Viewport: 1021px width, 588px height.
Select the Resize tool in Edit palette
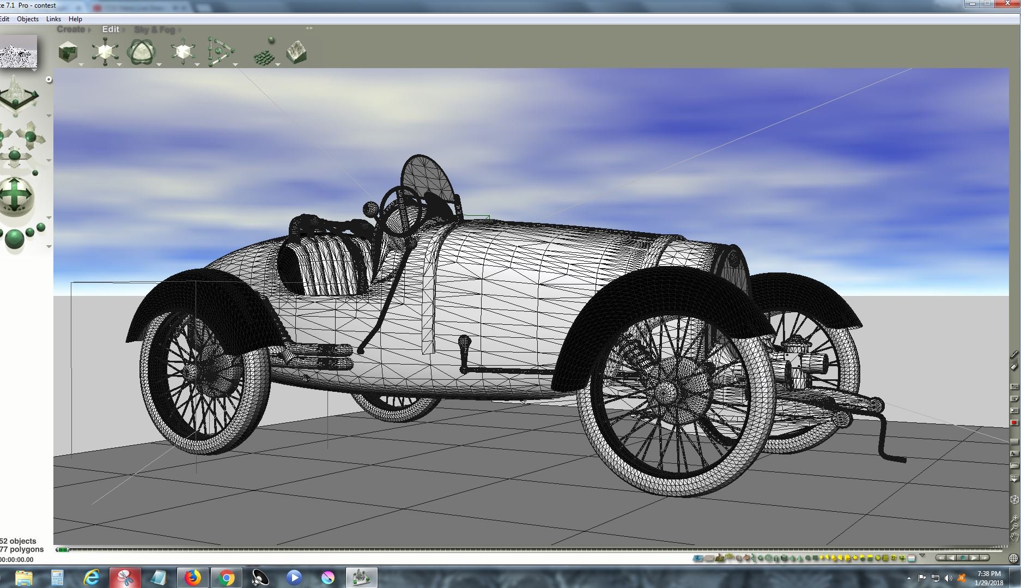[105, 52]
